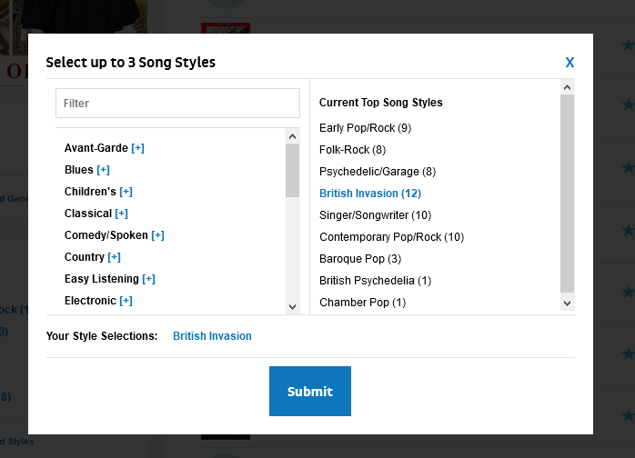This screenshot has width=635, height=458.
Task: Deselect the British Invasion (12) style
Action: click(369, 194)
